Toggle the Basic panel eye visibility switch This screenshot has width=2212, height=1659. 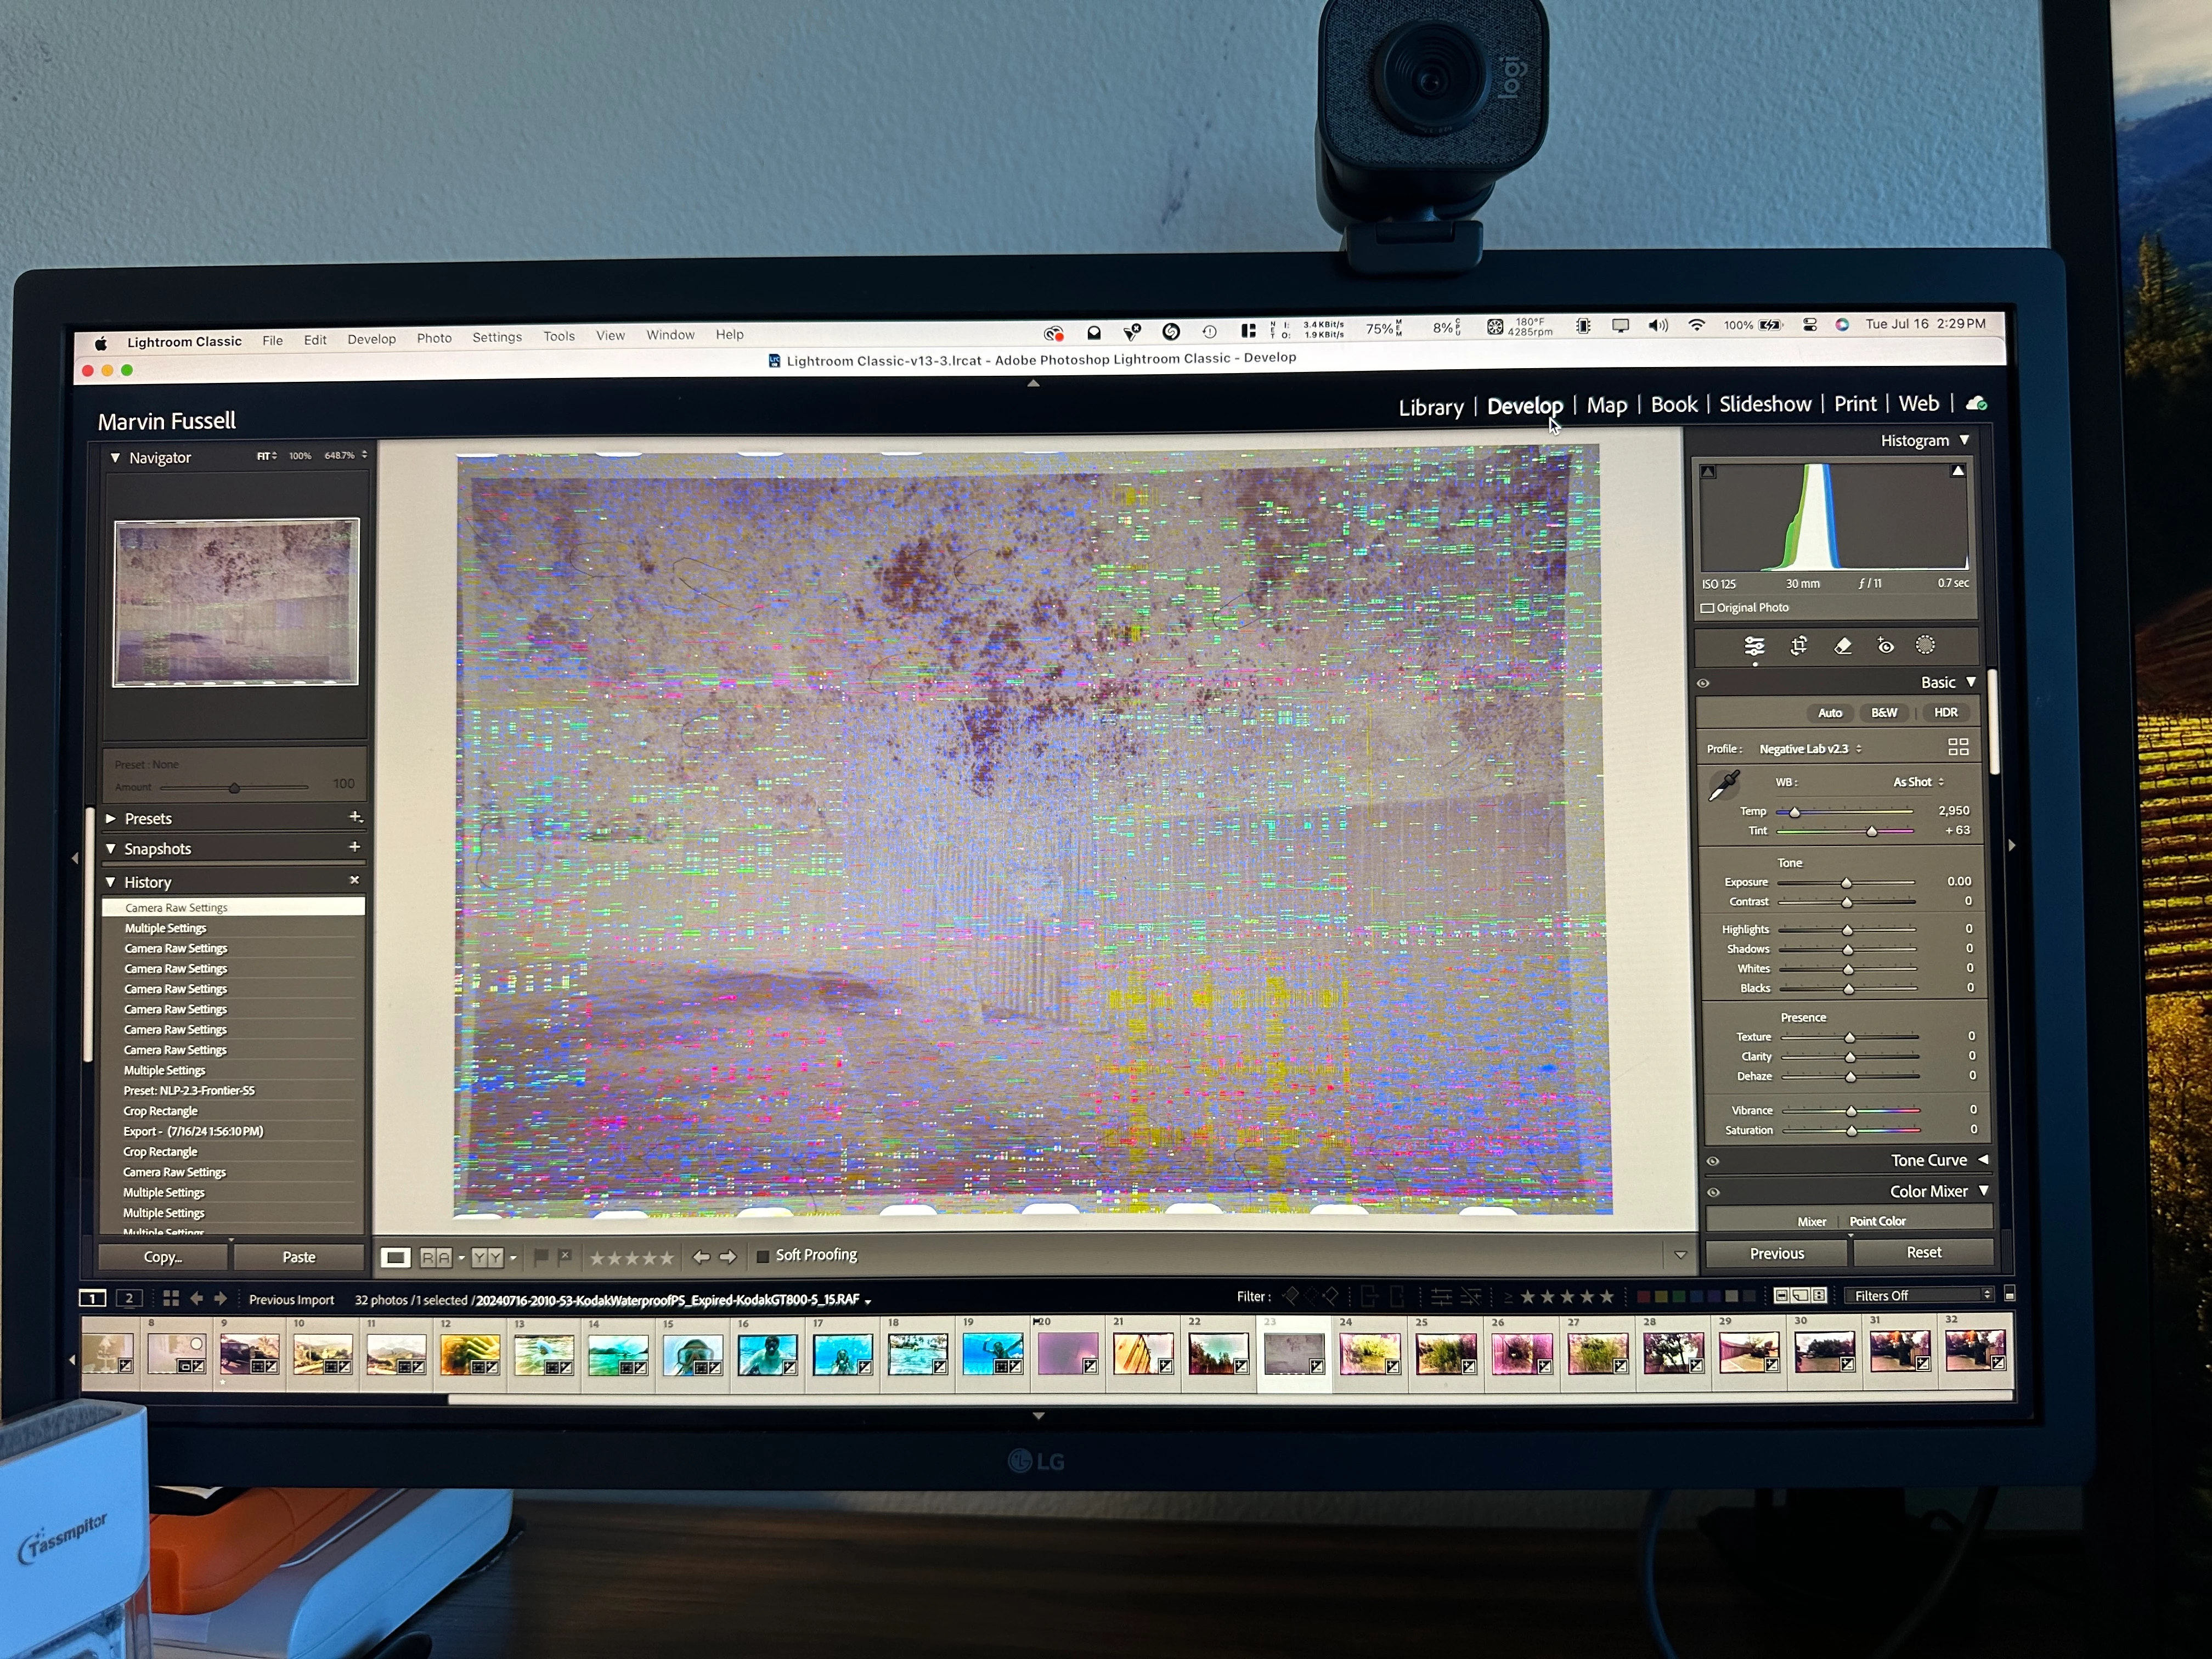tap(1703, 684)
